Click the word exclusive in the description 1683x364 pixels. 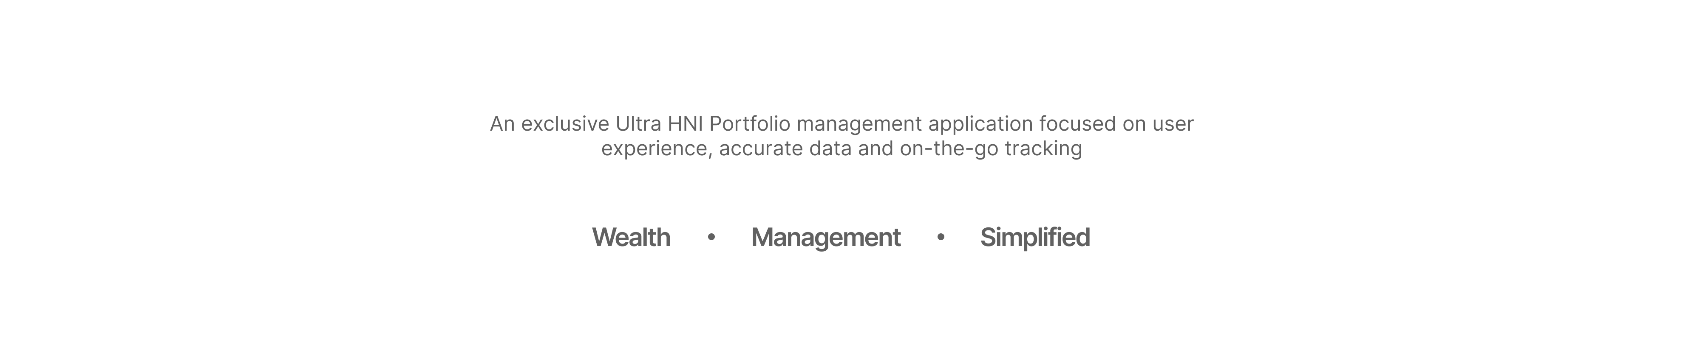pos(565,124)
